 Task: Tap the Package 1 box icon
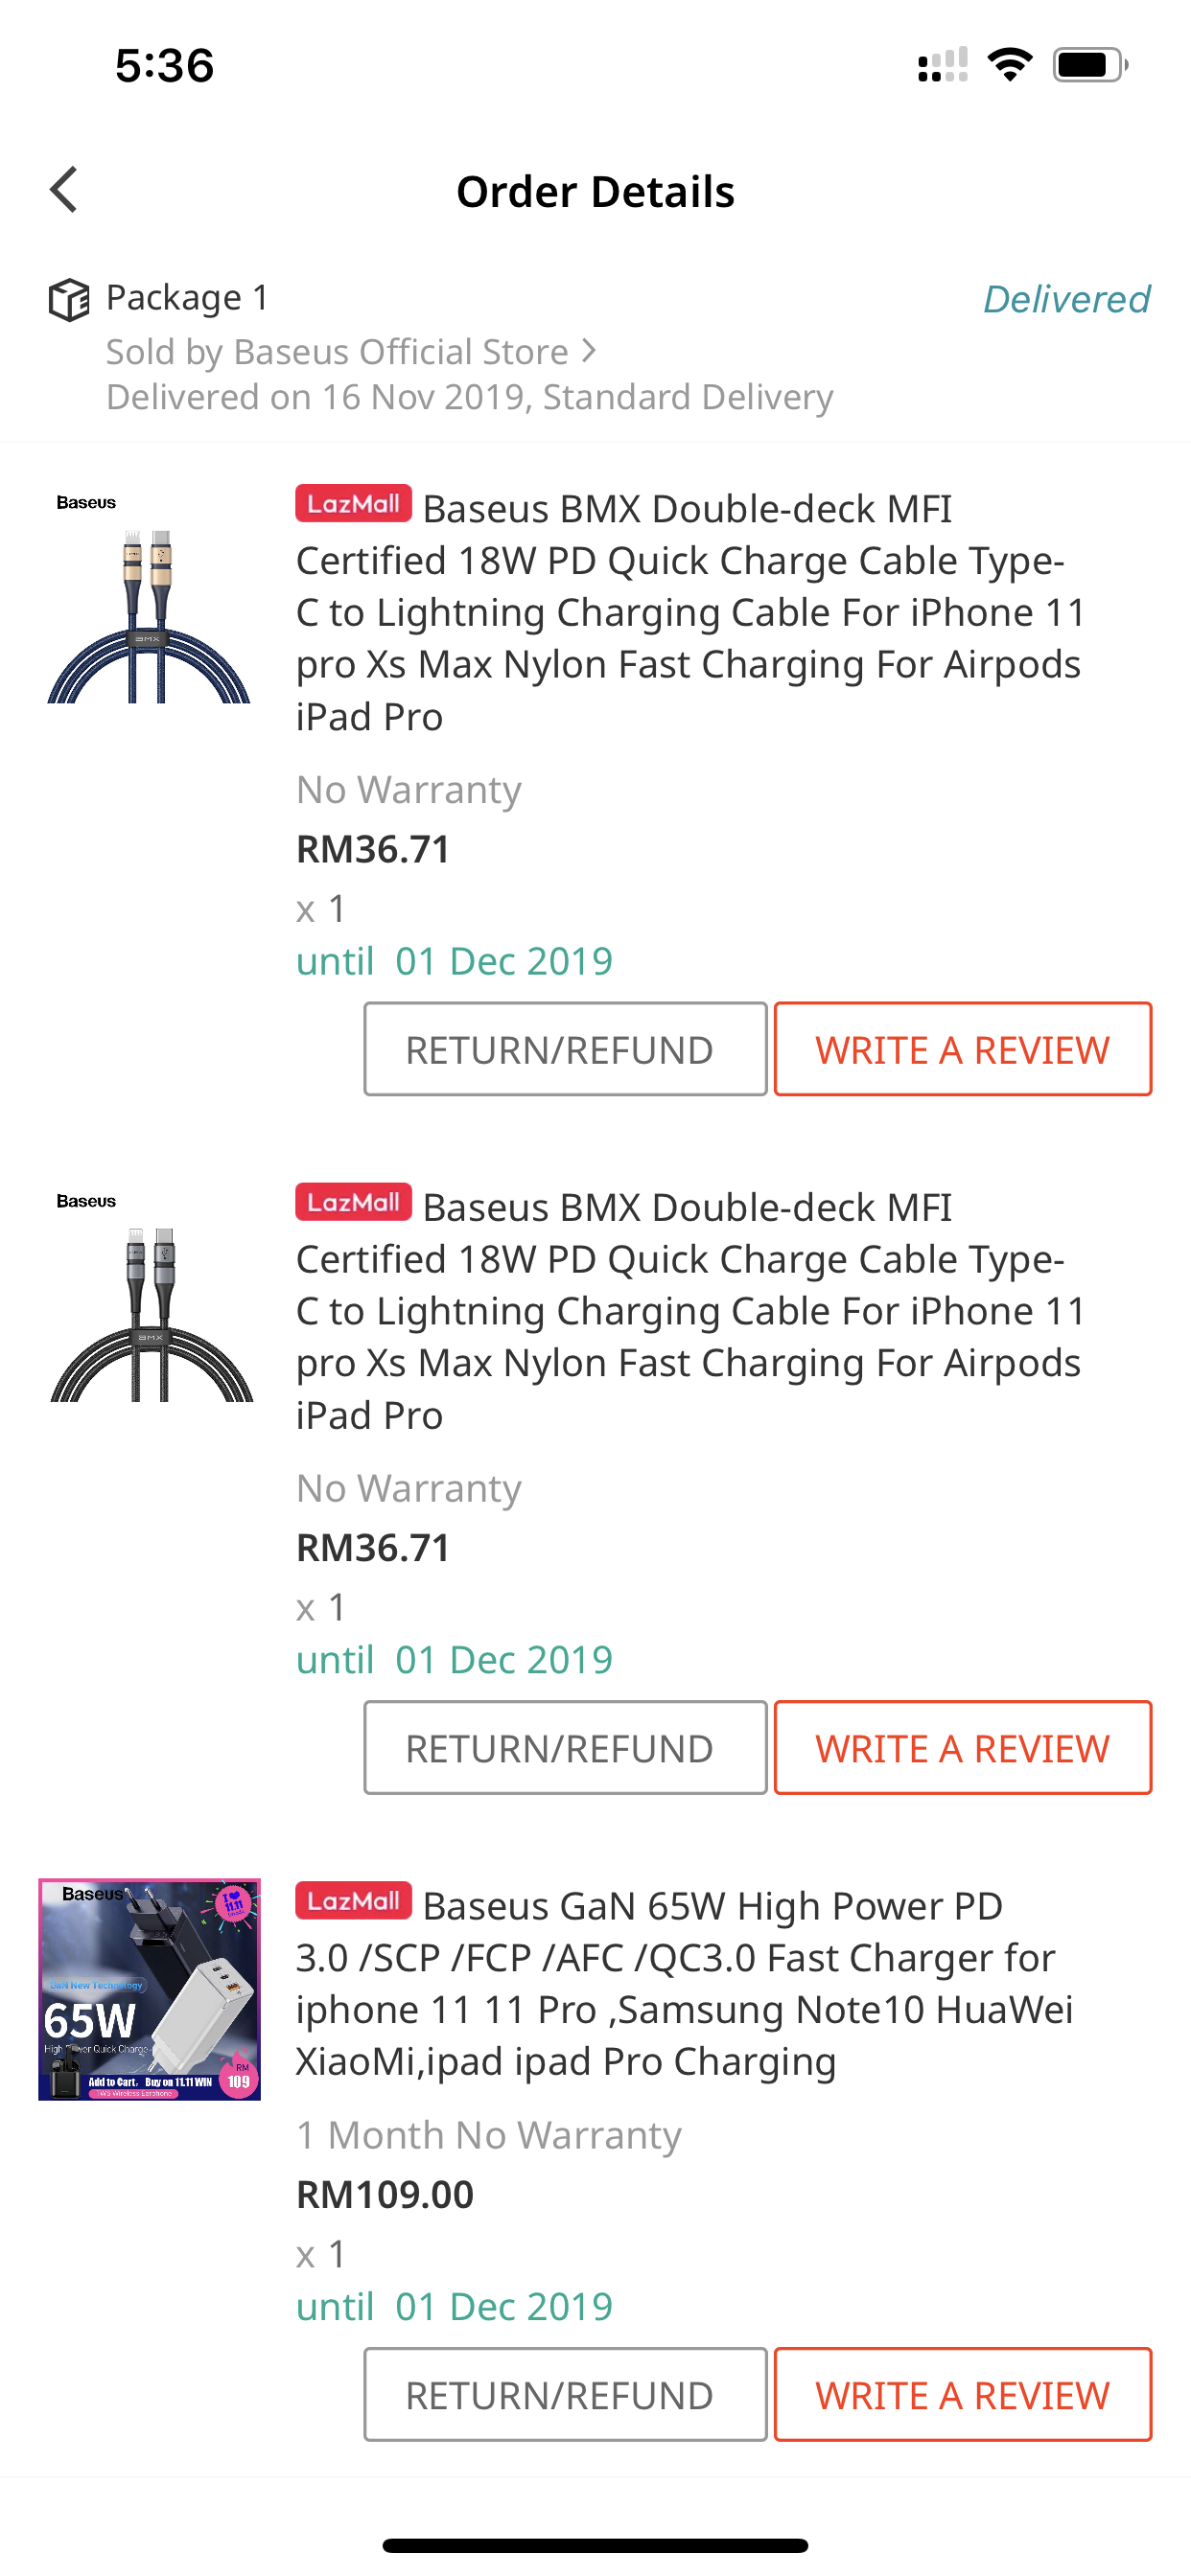[x=69, y=299]
